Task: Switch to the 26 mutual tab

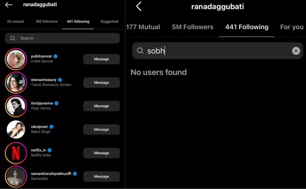Action: [15, 21]
